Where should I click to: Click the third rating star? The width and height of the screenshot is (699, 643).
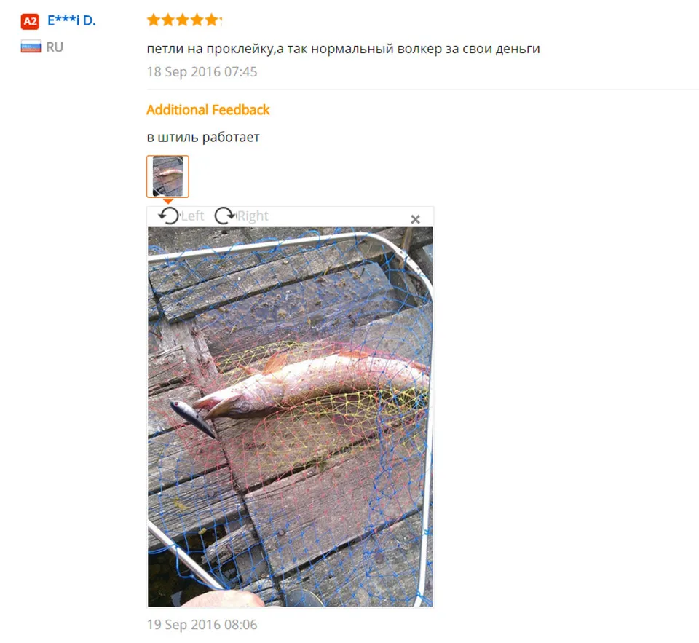(x=182, y=20)
